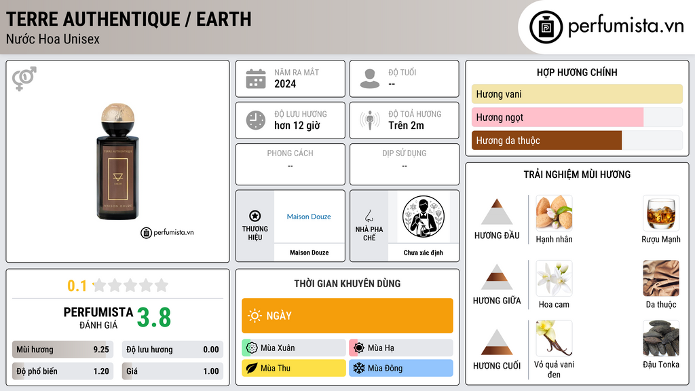Viewport: 695px width, 391px height.
Task: Click the Rượu Mạnh whiskey glass image
Action: [661, 213]
